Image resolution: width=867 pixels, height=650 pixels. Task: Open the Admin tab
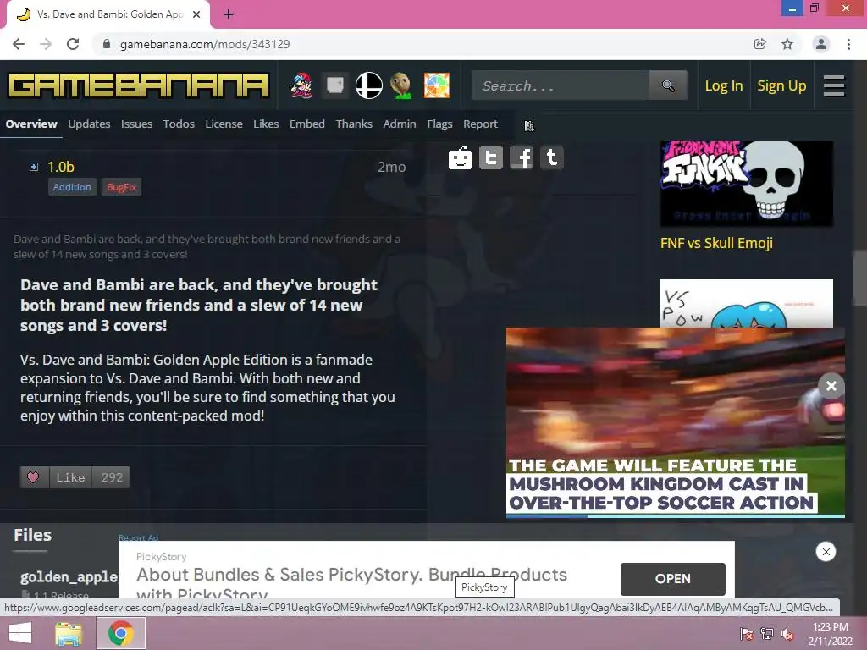pos(400,124)
